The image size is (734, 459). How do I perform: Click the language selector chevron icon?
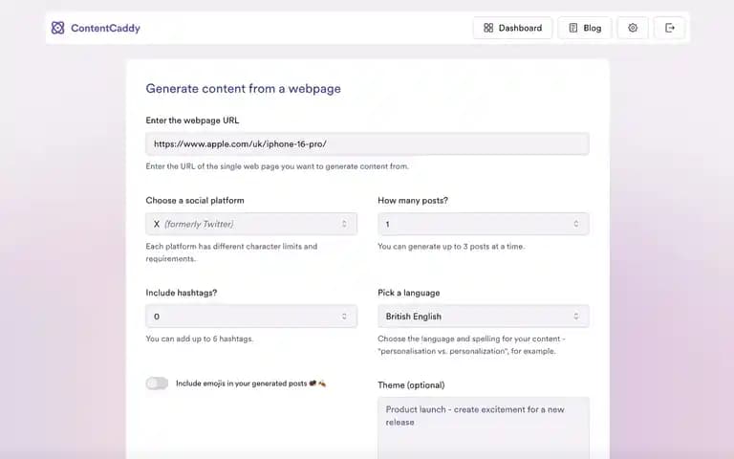tap(575, 317)
